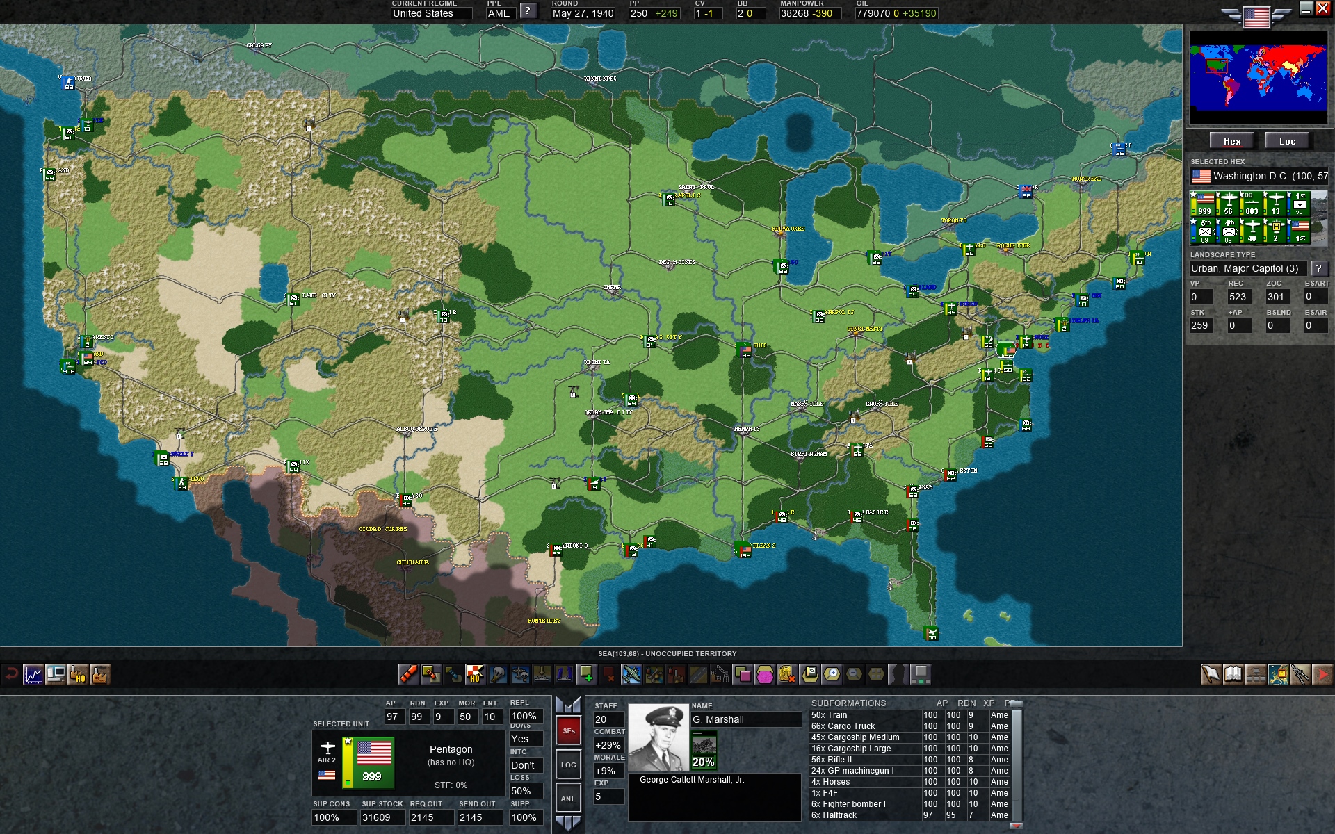The width and height of the screenshot is (1335, 834).
Task: Click the strategic map icon
Action: click(1278, 674)
